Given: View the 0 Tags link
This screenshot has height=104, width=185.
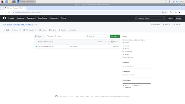Looking at the screenshot, I should tap(58, 36).
